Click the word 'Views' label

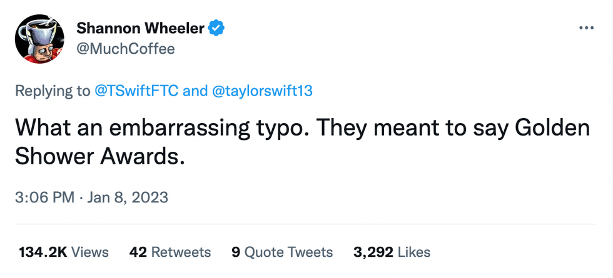[x=89, y=252]
